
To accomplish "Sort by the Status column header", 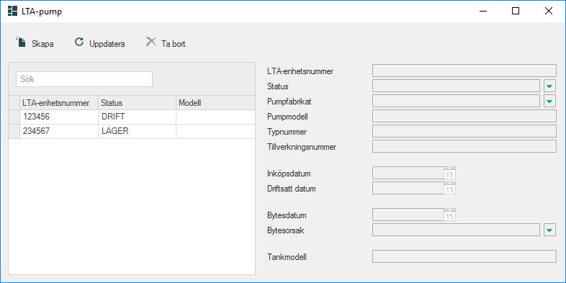I will (x=137, y=103).
